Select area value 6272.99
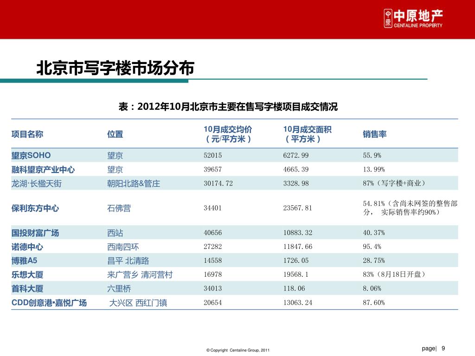The height and width of the screenshot is (356, 475). tap(296, 155)
